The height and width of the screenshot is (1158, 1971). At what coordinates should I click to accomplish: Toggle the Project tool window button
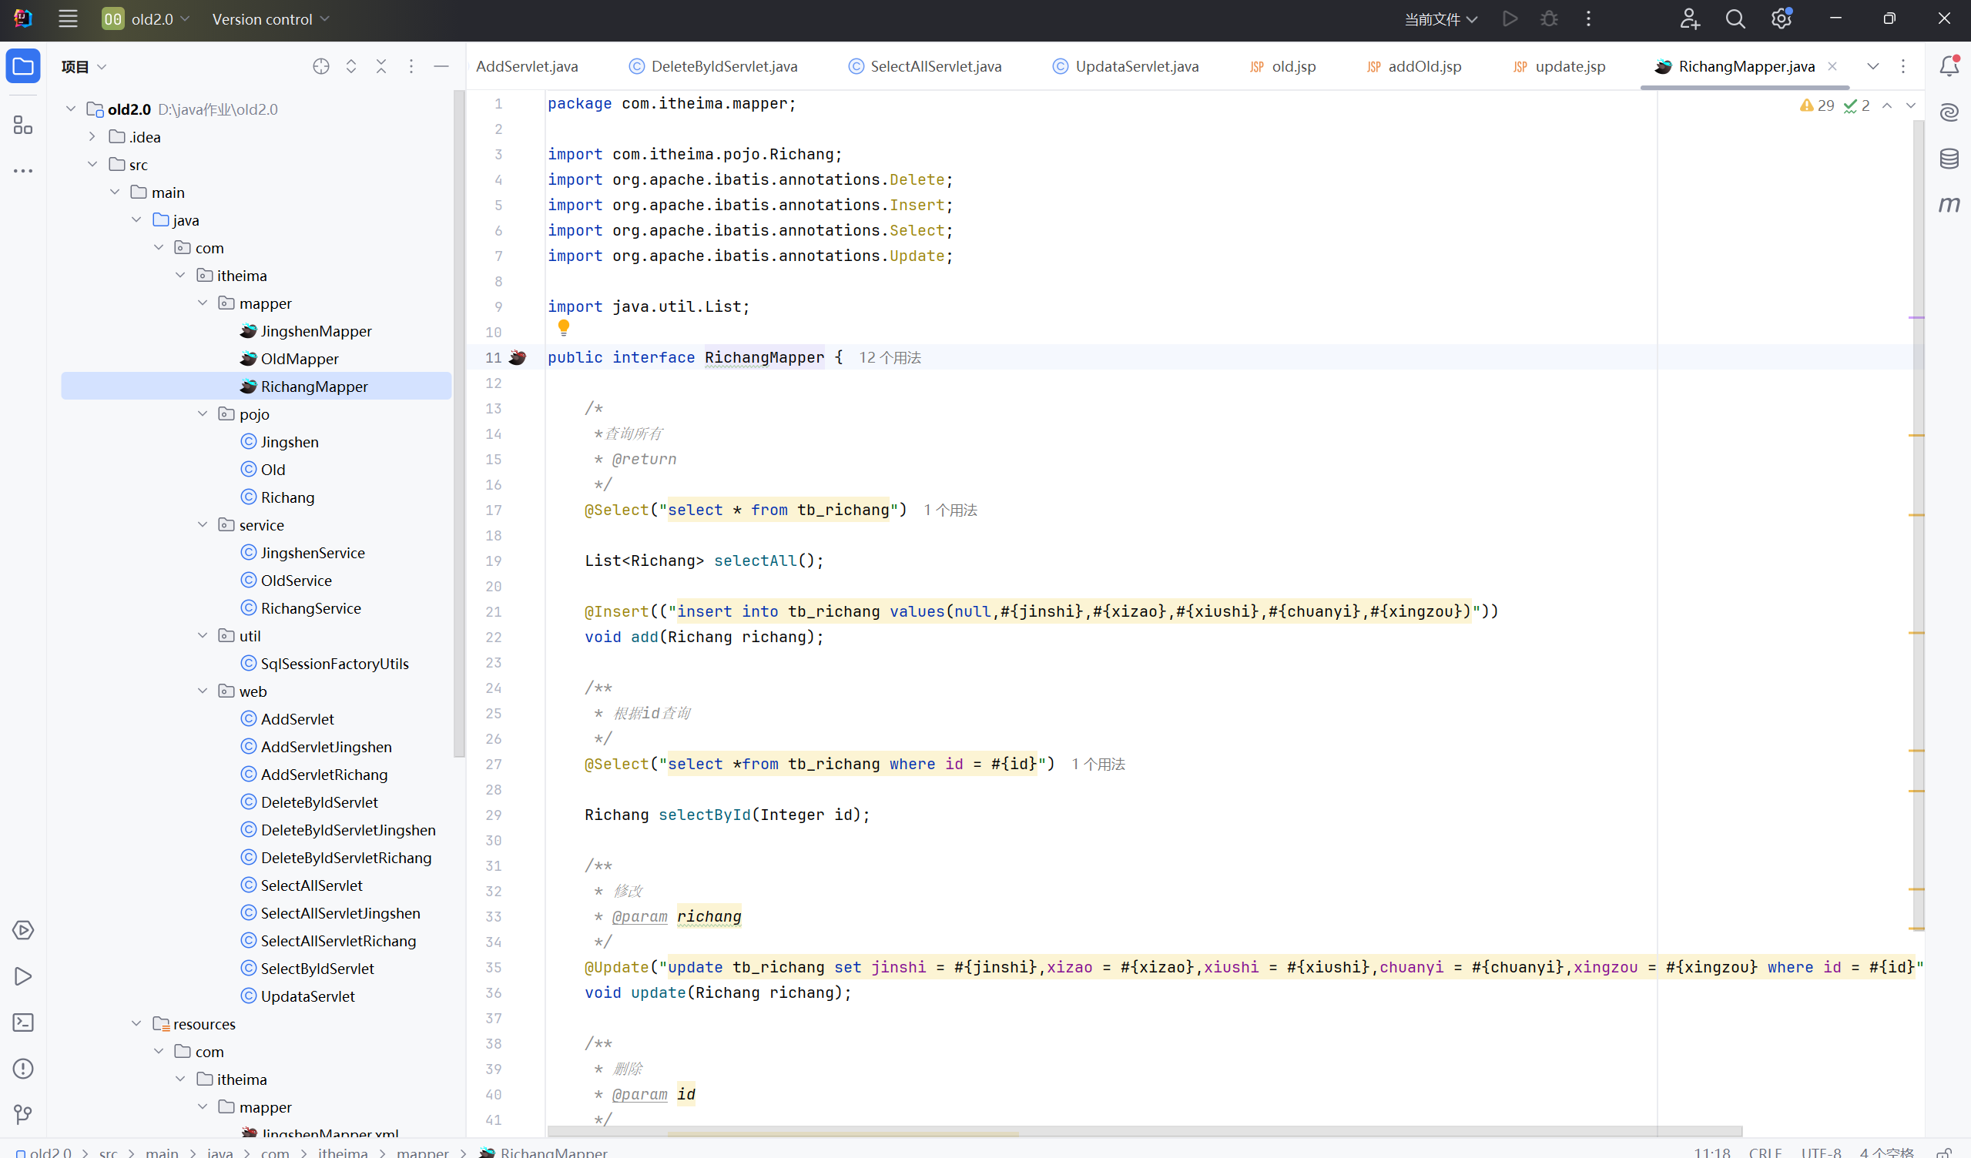[x=23, y=66]
